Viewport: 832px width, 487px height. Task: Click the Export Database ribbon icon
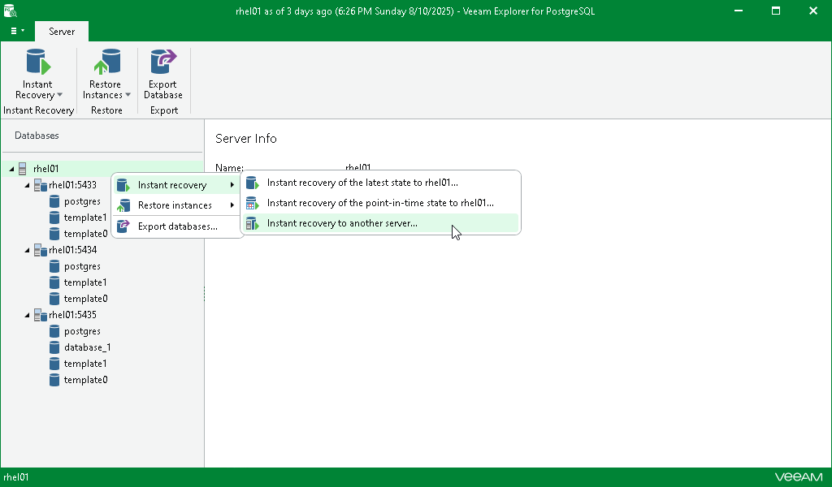pyautogui.click(x=162, y=62)
